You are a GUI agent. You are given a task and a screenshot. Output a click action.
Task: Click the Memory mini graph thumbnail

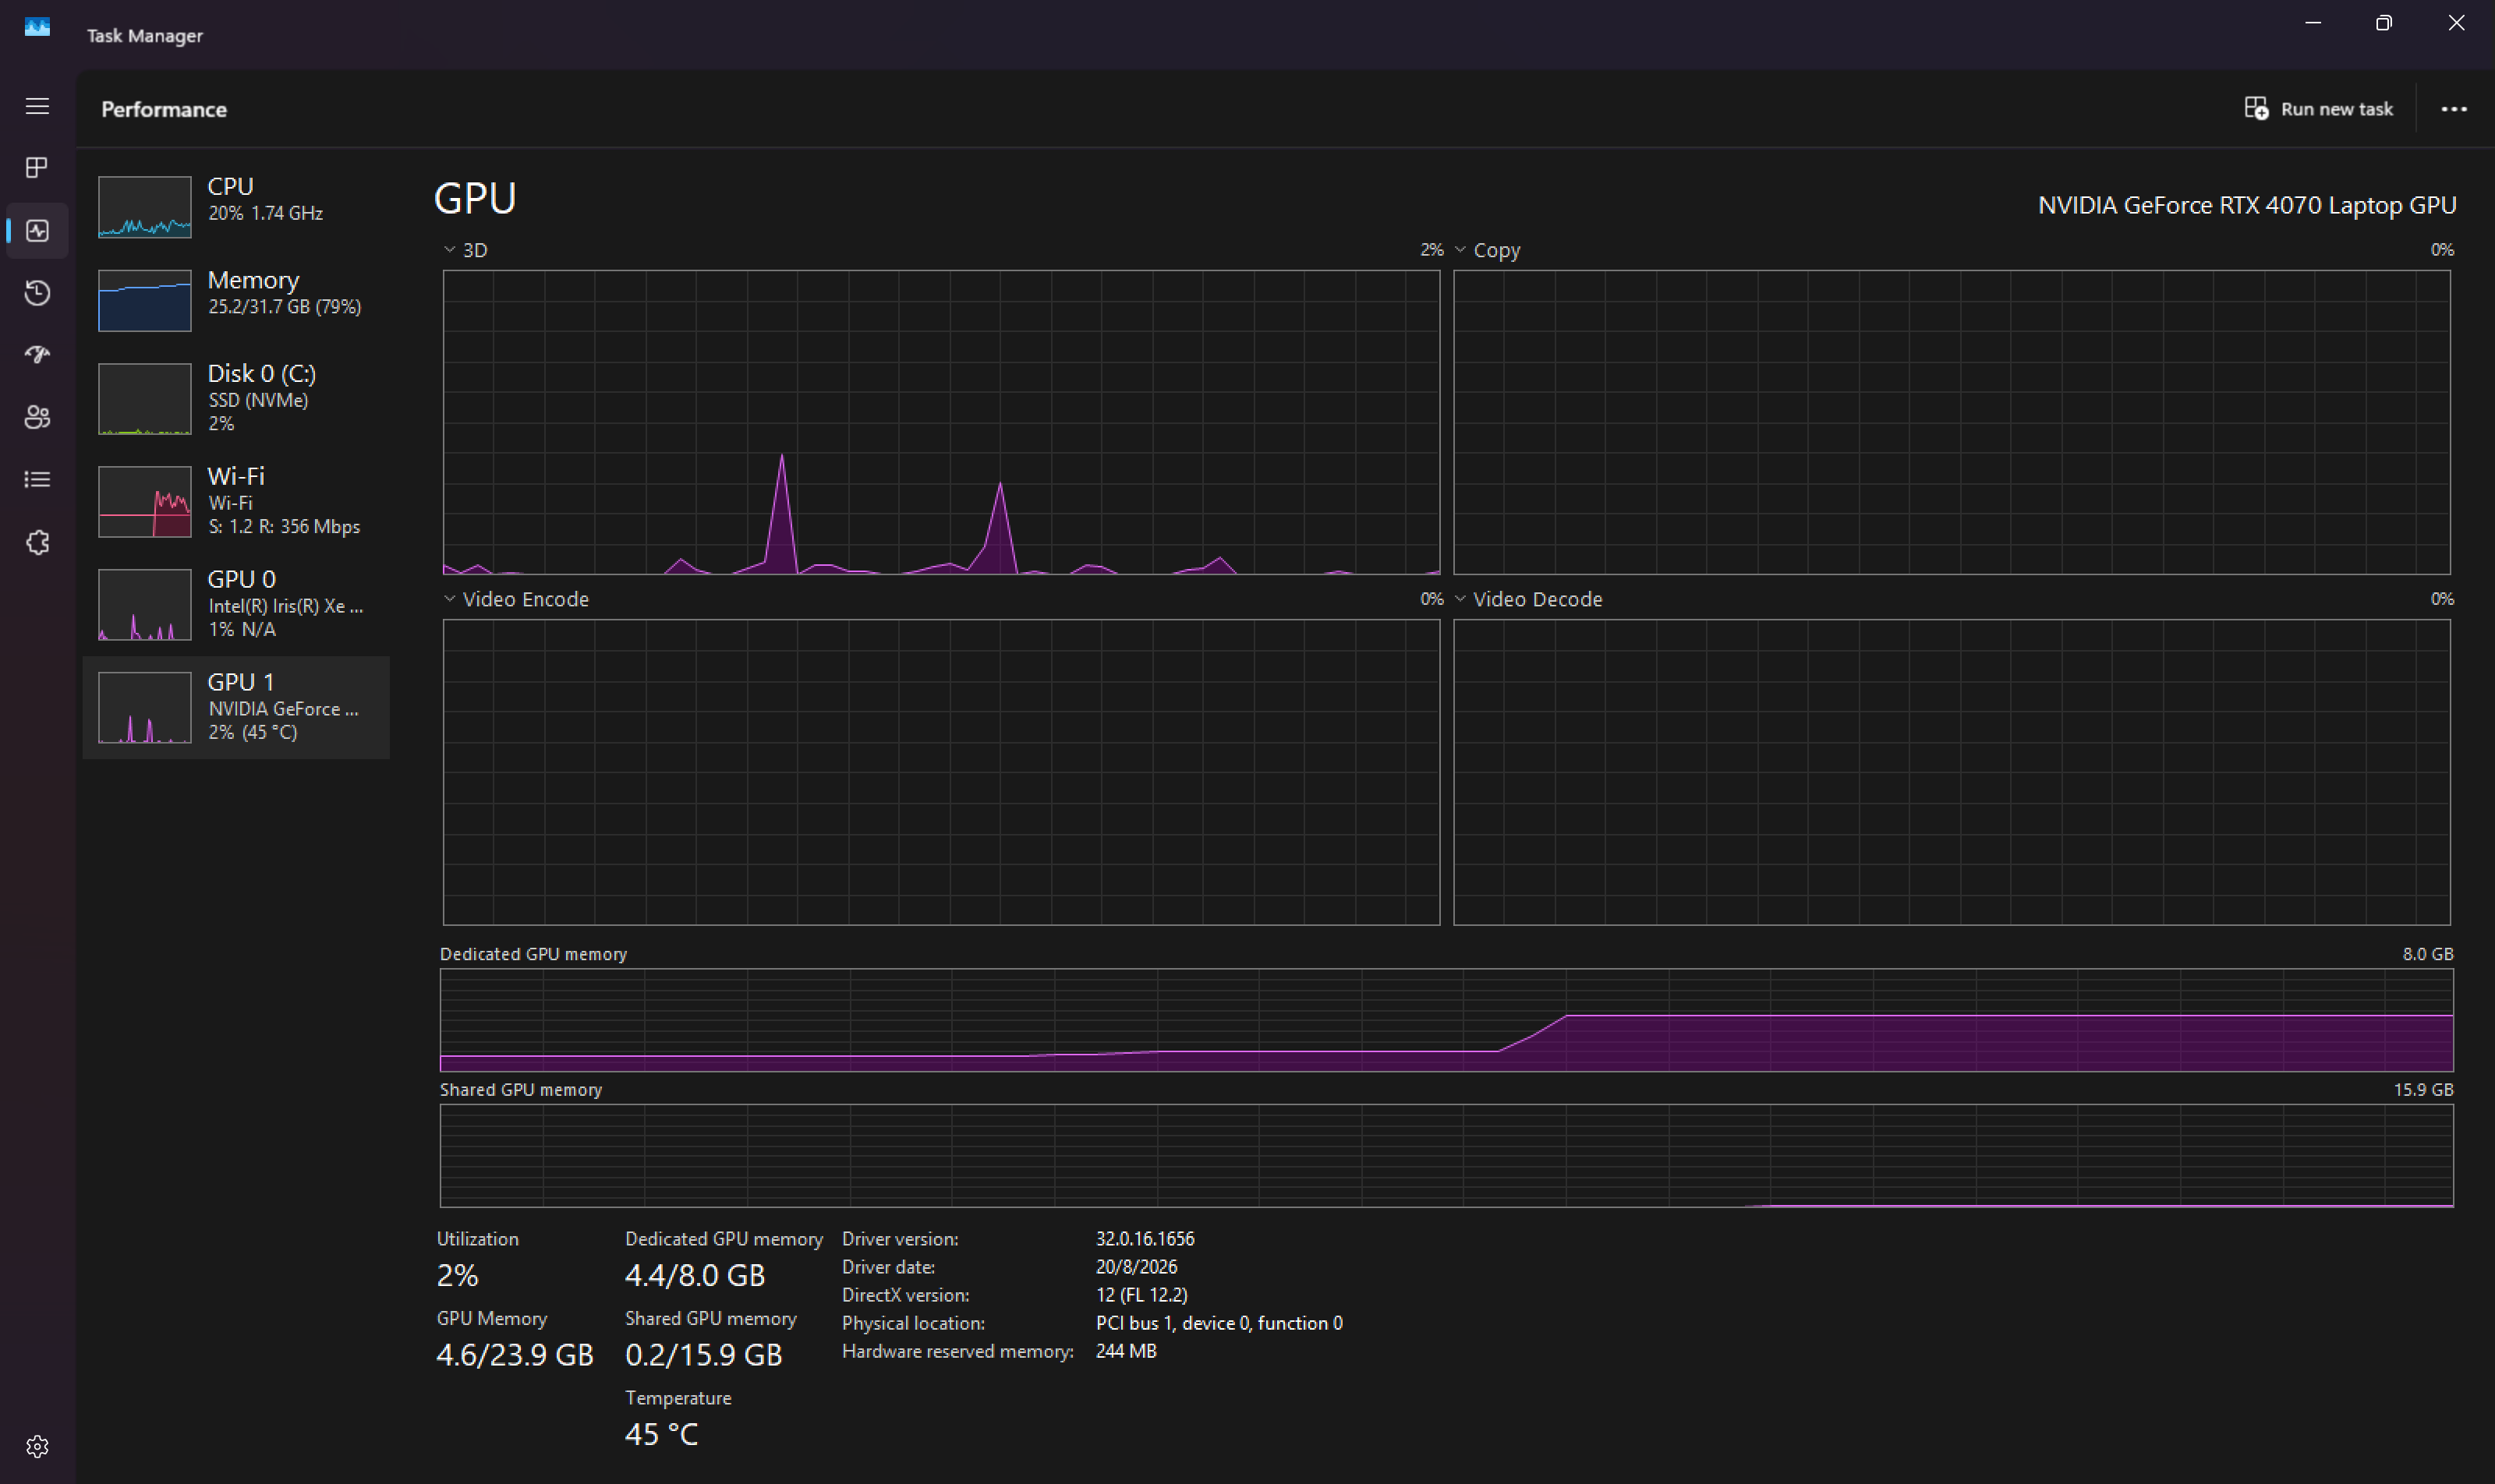pyautogui.click(x=145, y=300)
